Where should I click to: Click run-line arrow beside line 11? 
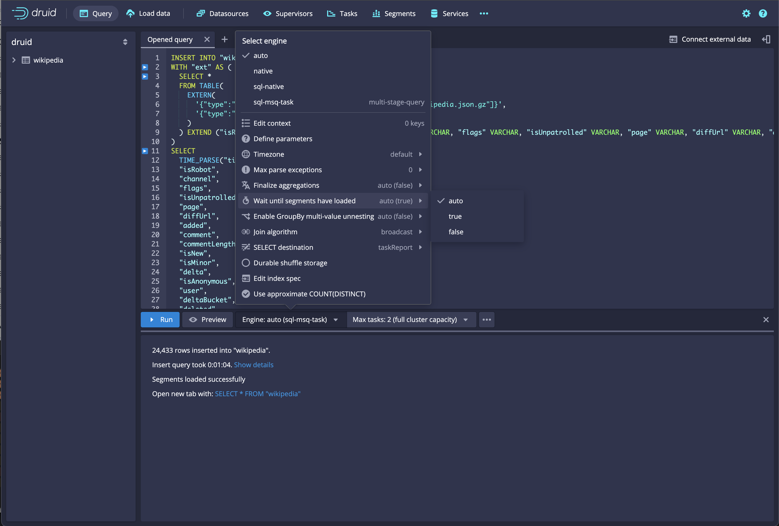[145, 151]
